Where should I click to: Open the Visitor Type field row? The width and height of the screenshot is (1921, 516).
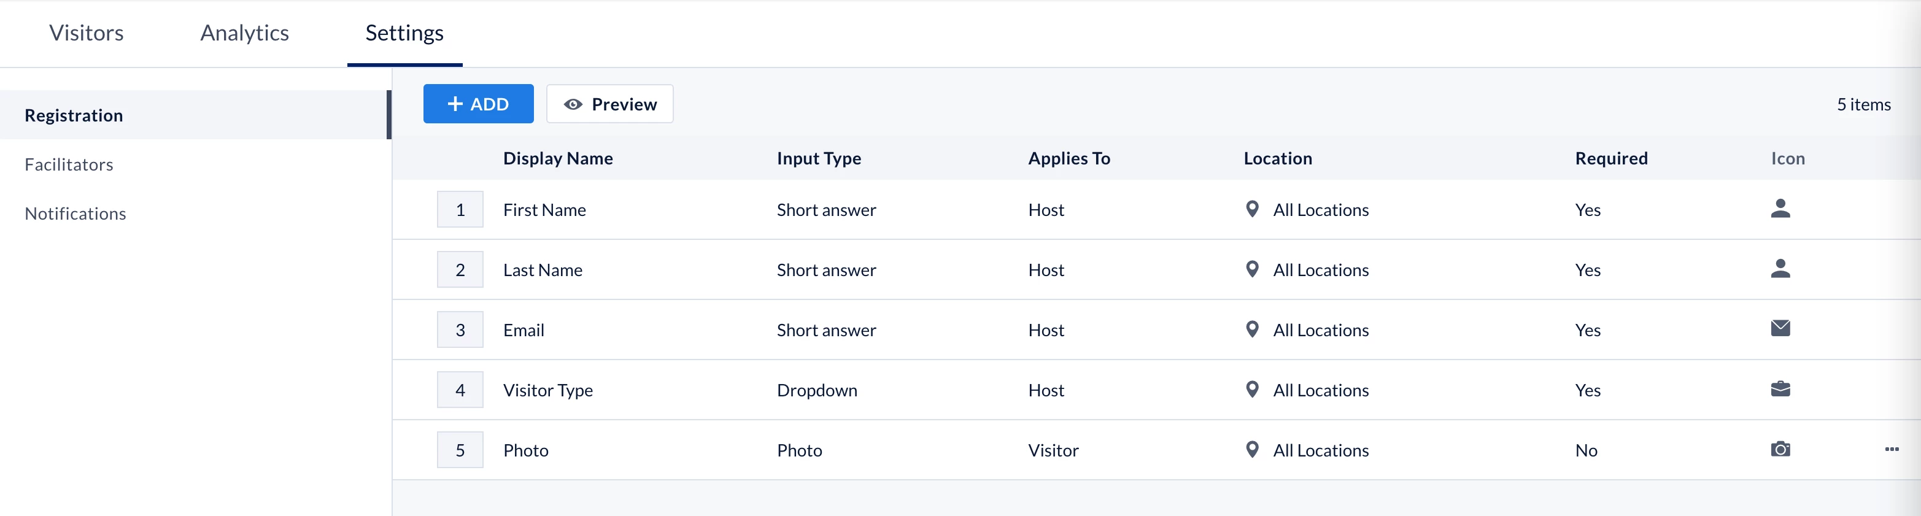(548, 390)
